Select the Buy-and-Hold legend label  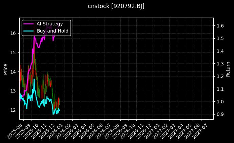[53, 31]
